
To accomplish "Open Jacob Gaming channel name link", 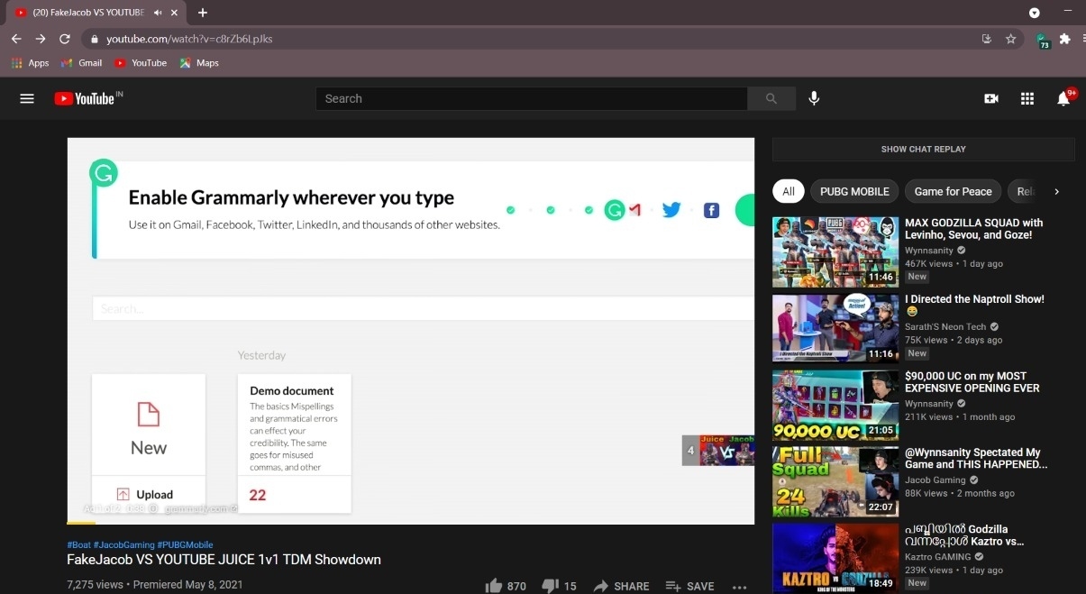I will click(x=935, y=480).
